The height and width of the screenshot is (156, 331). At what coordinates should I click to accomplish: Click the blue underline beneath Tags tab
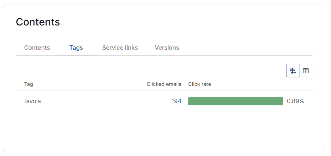[x=76, y=55]
